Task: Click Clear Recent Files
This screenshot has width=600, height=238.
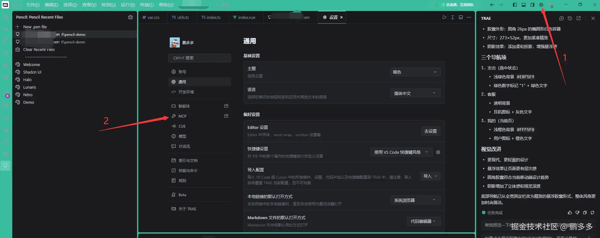Action: point(39,49)
